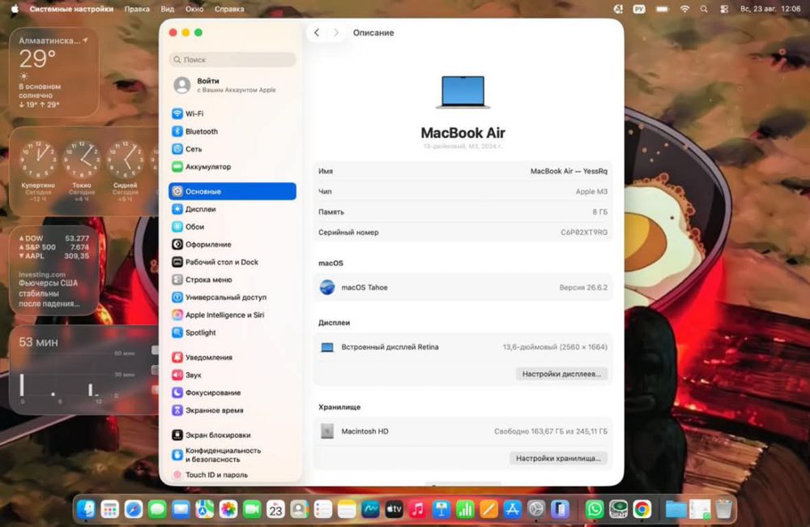
Task: Select Дисплеи in the sidebar
Action: [x=232, y=209]
